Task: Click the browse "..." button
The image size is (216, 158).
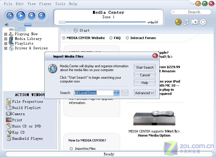Action: (125, 93)
